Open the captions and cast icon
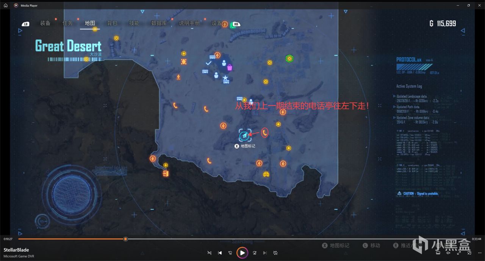Viewport: 485px width, 261px height. coord(438,253)
